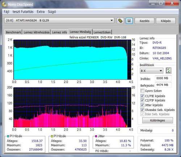Click the Folyamat 100 % value

[x=169, y=140]
